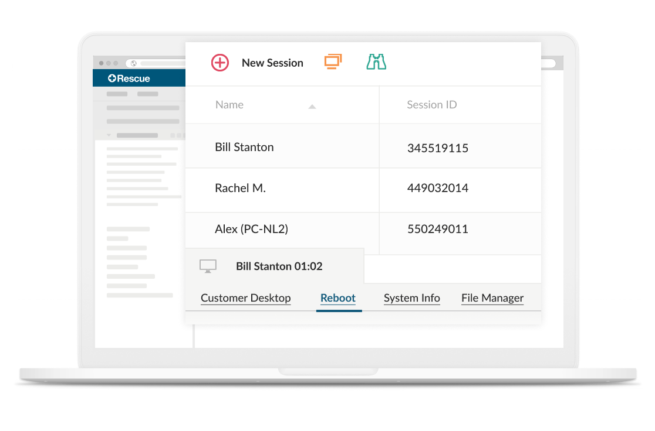655x431 pixels.
Task: Click the Session ID column header
Action: click(x=431, y=104)
